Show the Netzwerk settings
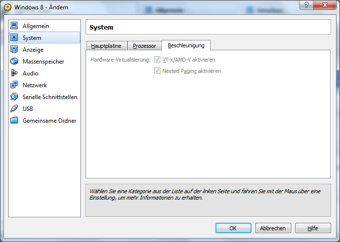Screen dimensions: 340x242 pyautogui.click(x=44, y=85)
